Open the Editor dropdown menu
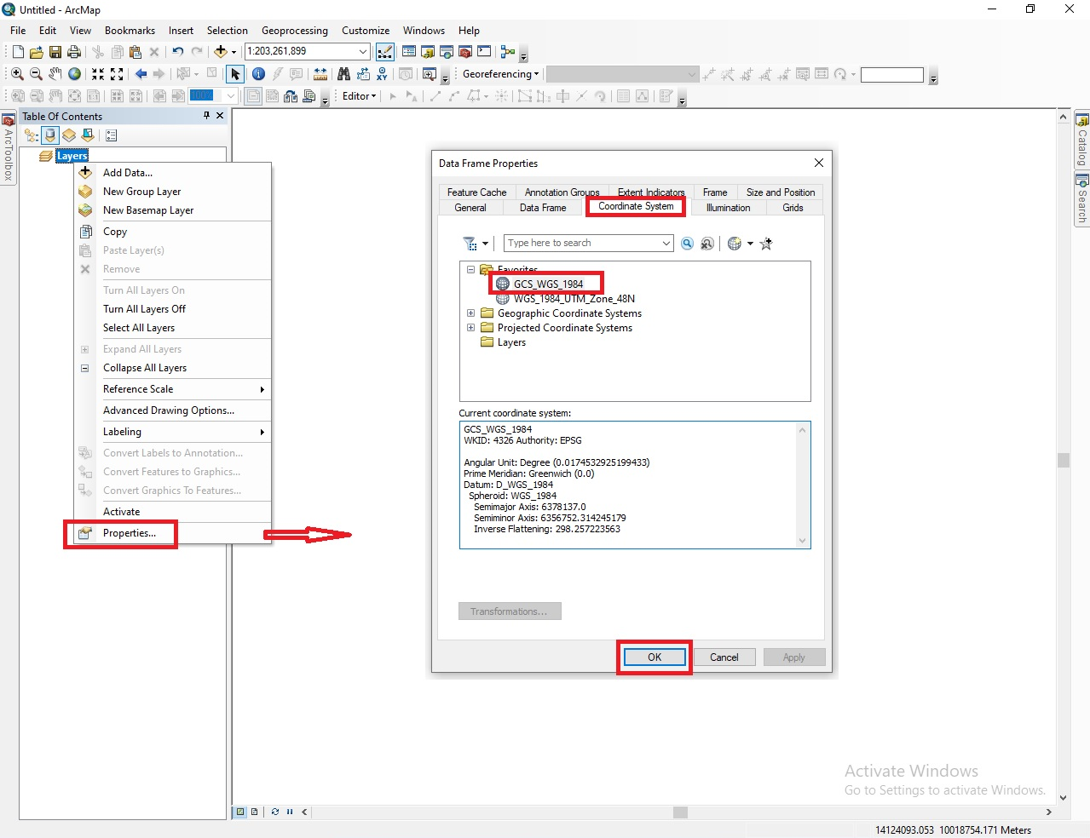Screen dimensions: 1090x838 359,96
